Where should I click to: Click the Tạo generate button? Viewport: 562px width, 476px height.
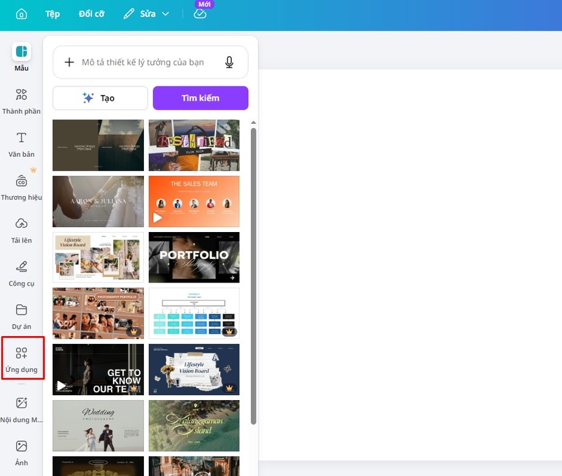(100, 98)
